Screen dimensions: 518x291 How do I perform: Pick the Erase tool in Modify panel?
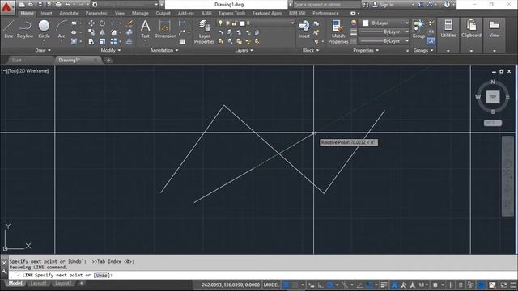[x=129, y=23]
